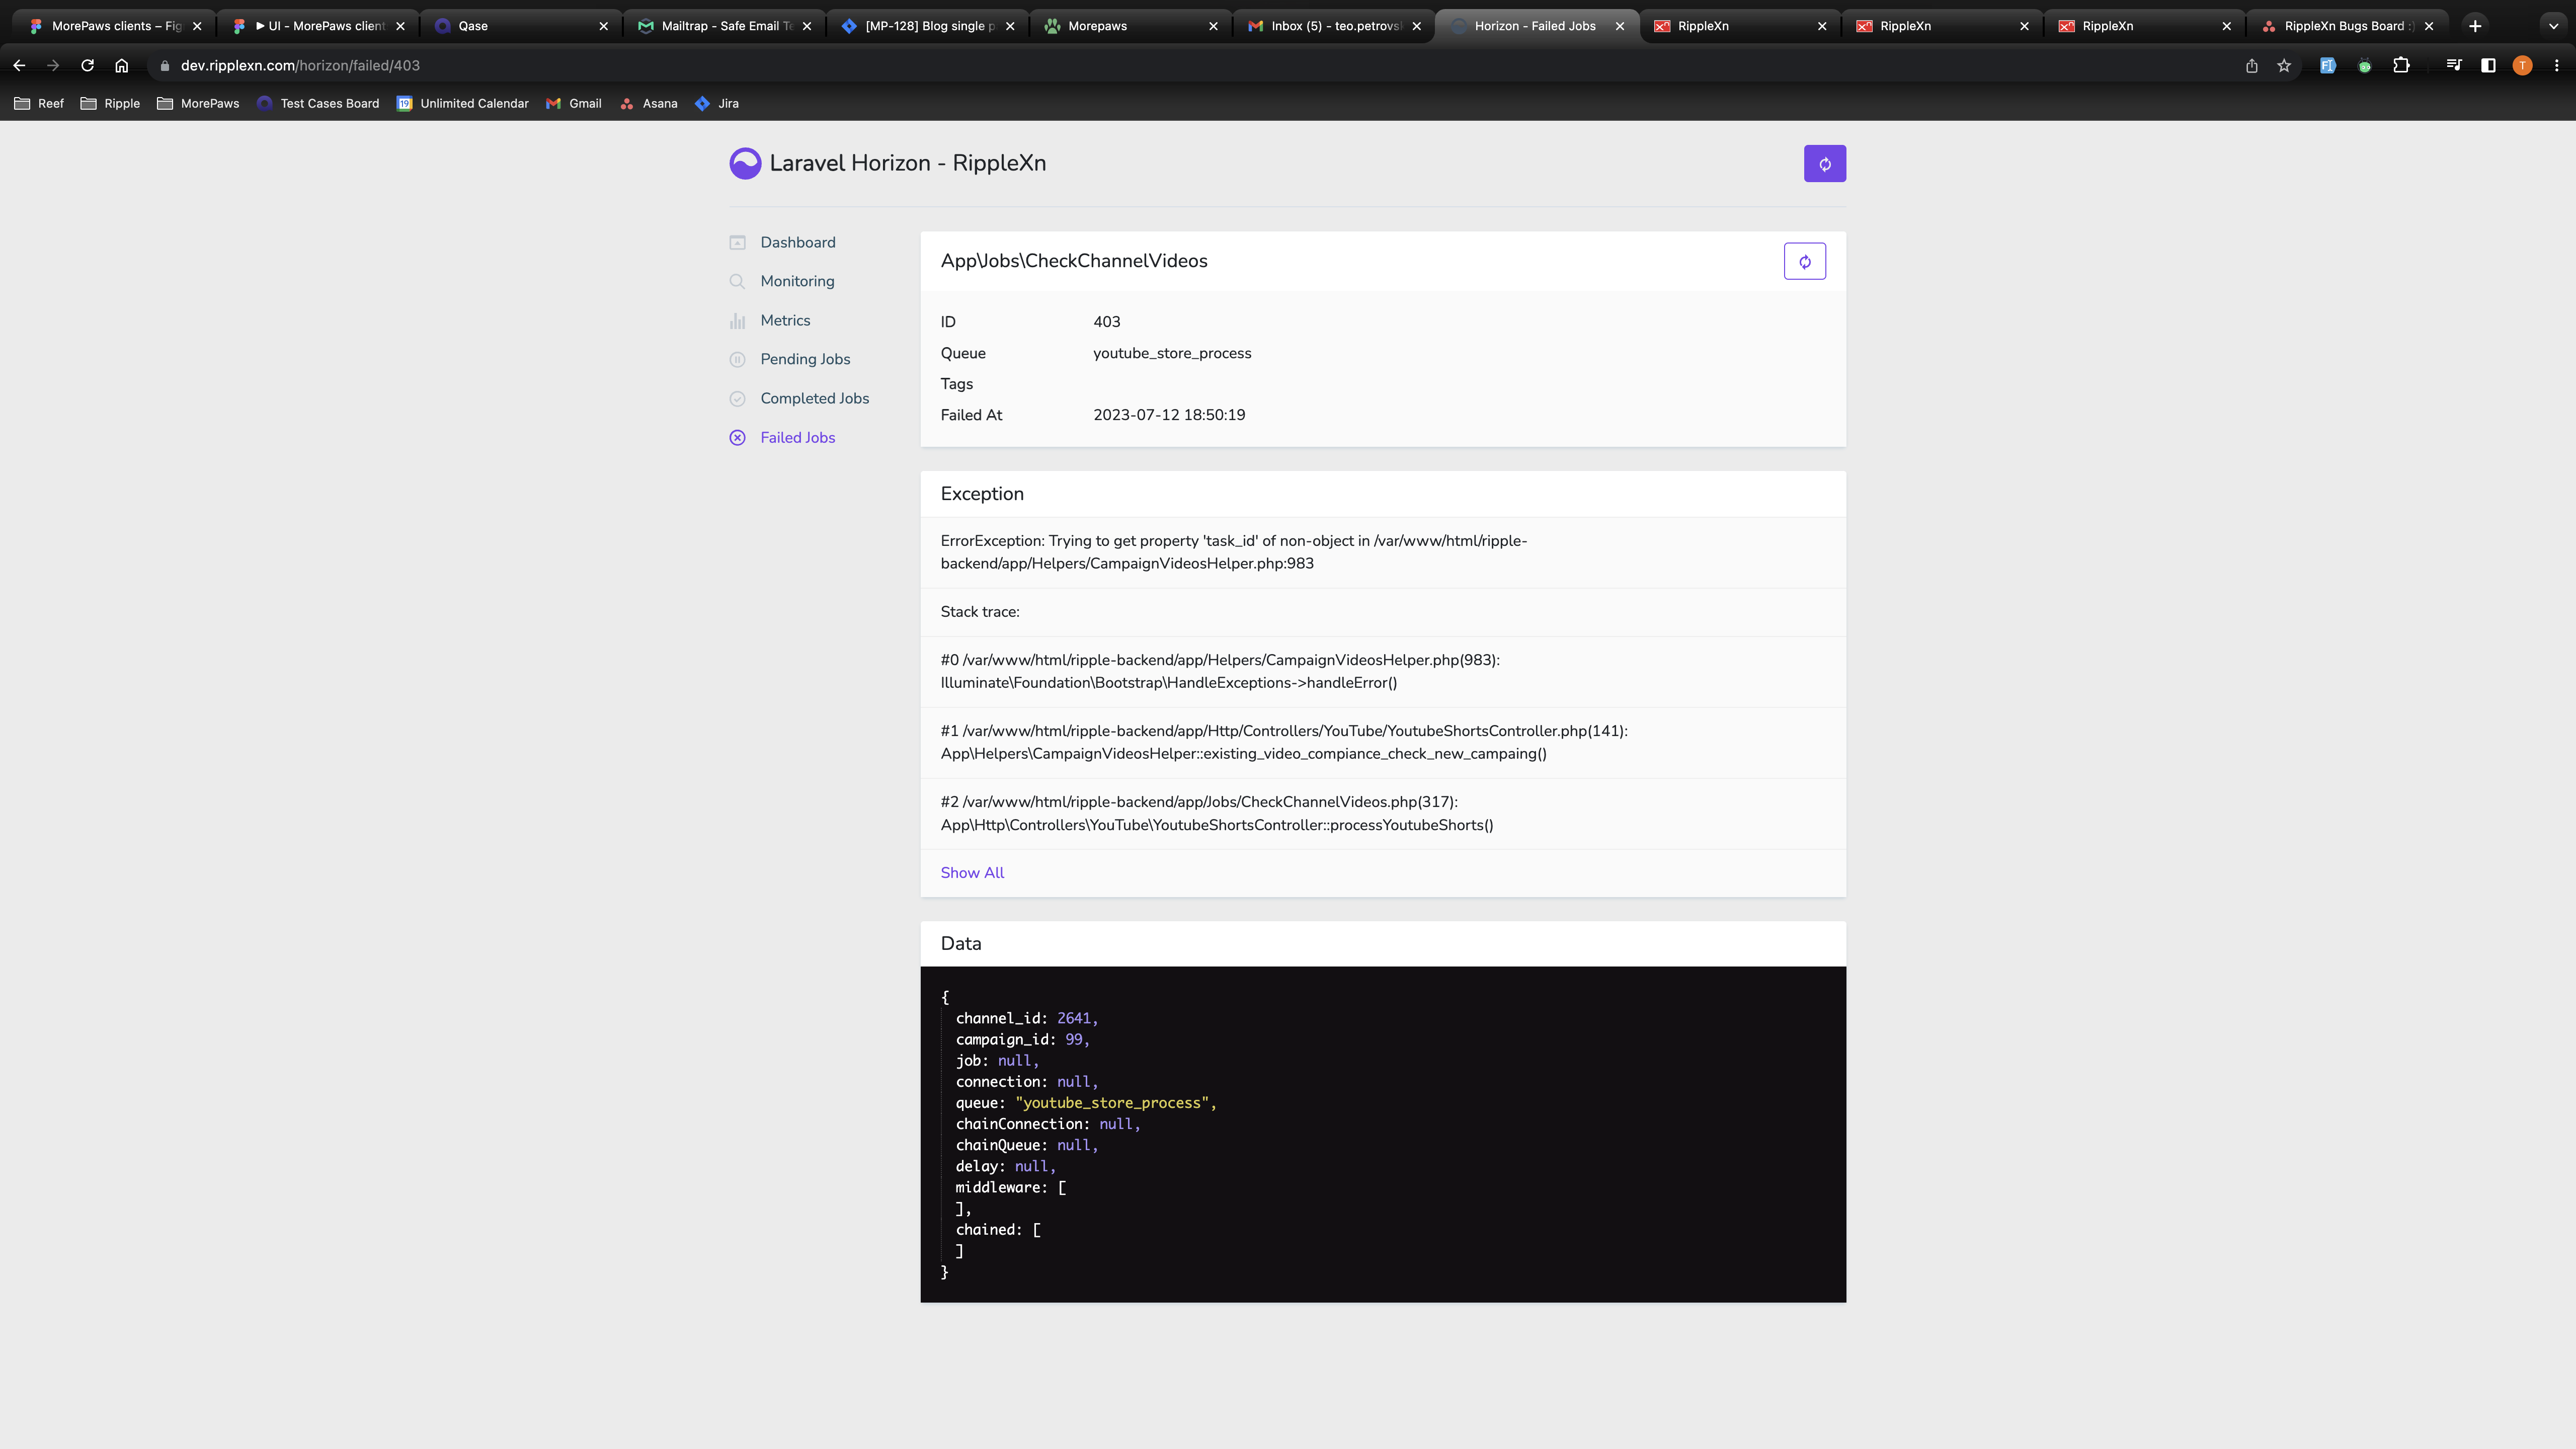Screen dimensions: 2576x1449
Task: Click the Dashboard sidebar icon
Action: pos(737,242)
